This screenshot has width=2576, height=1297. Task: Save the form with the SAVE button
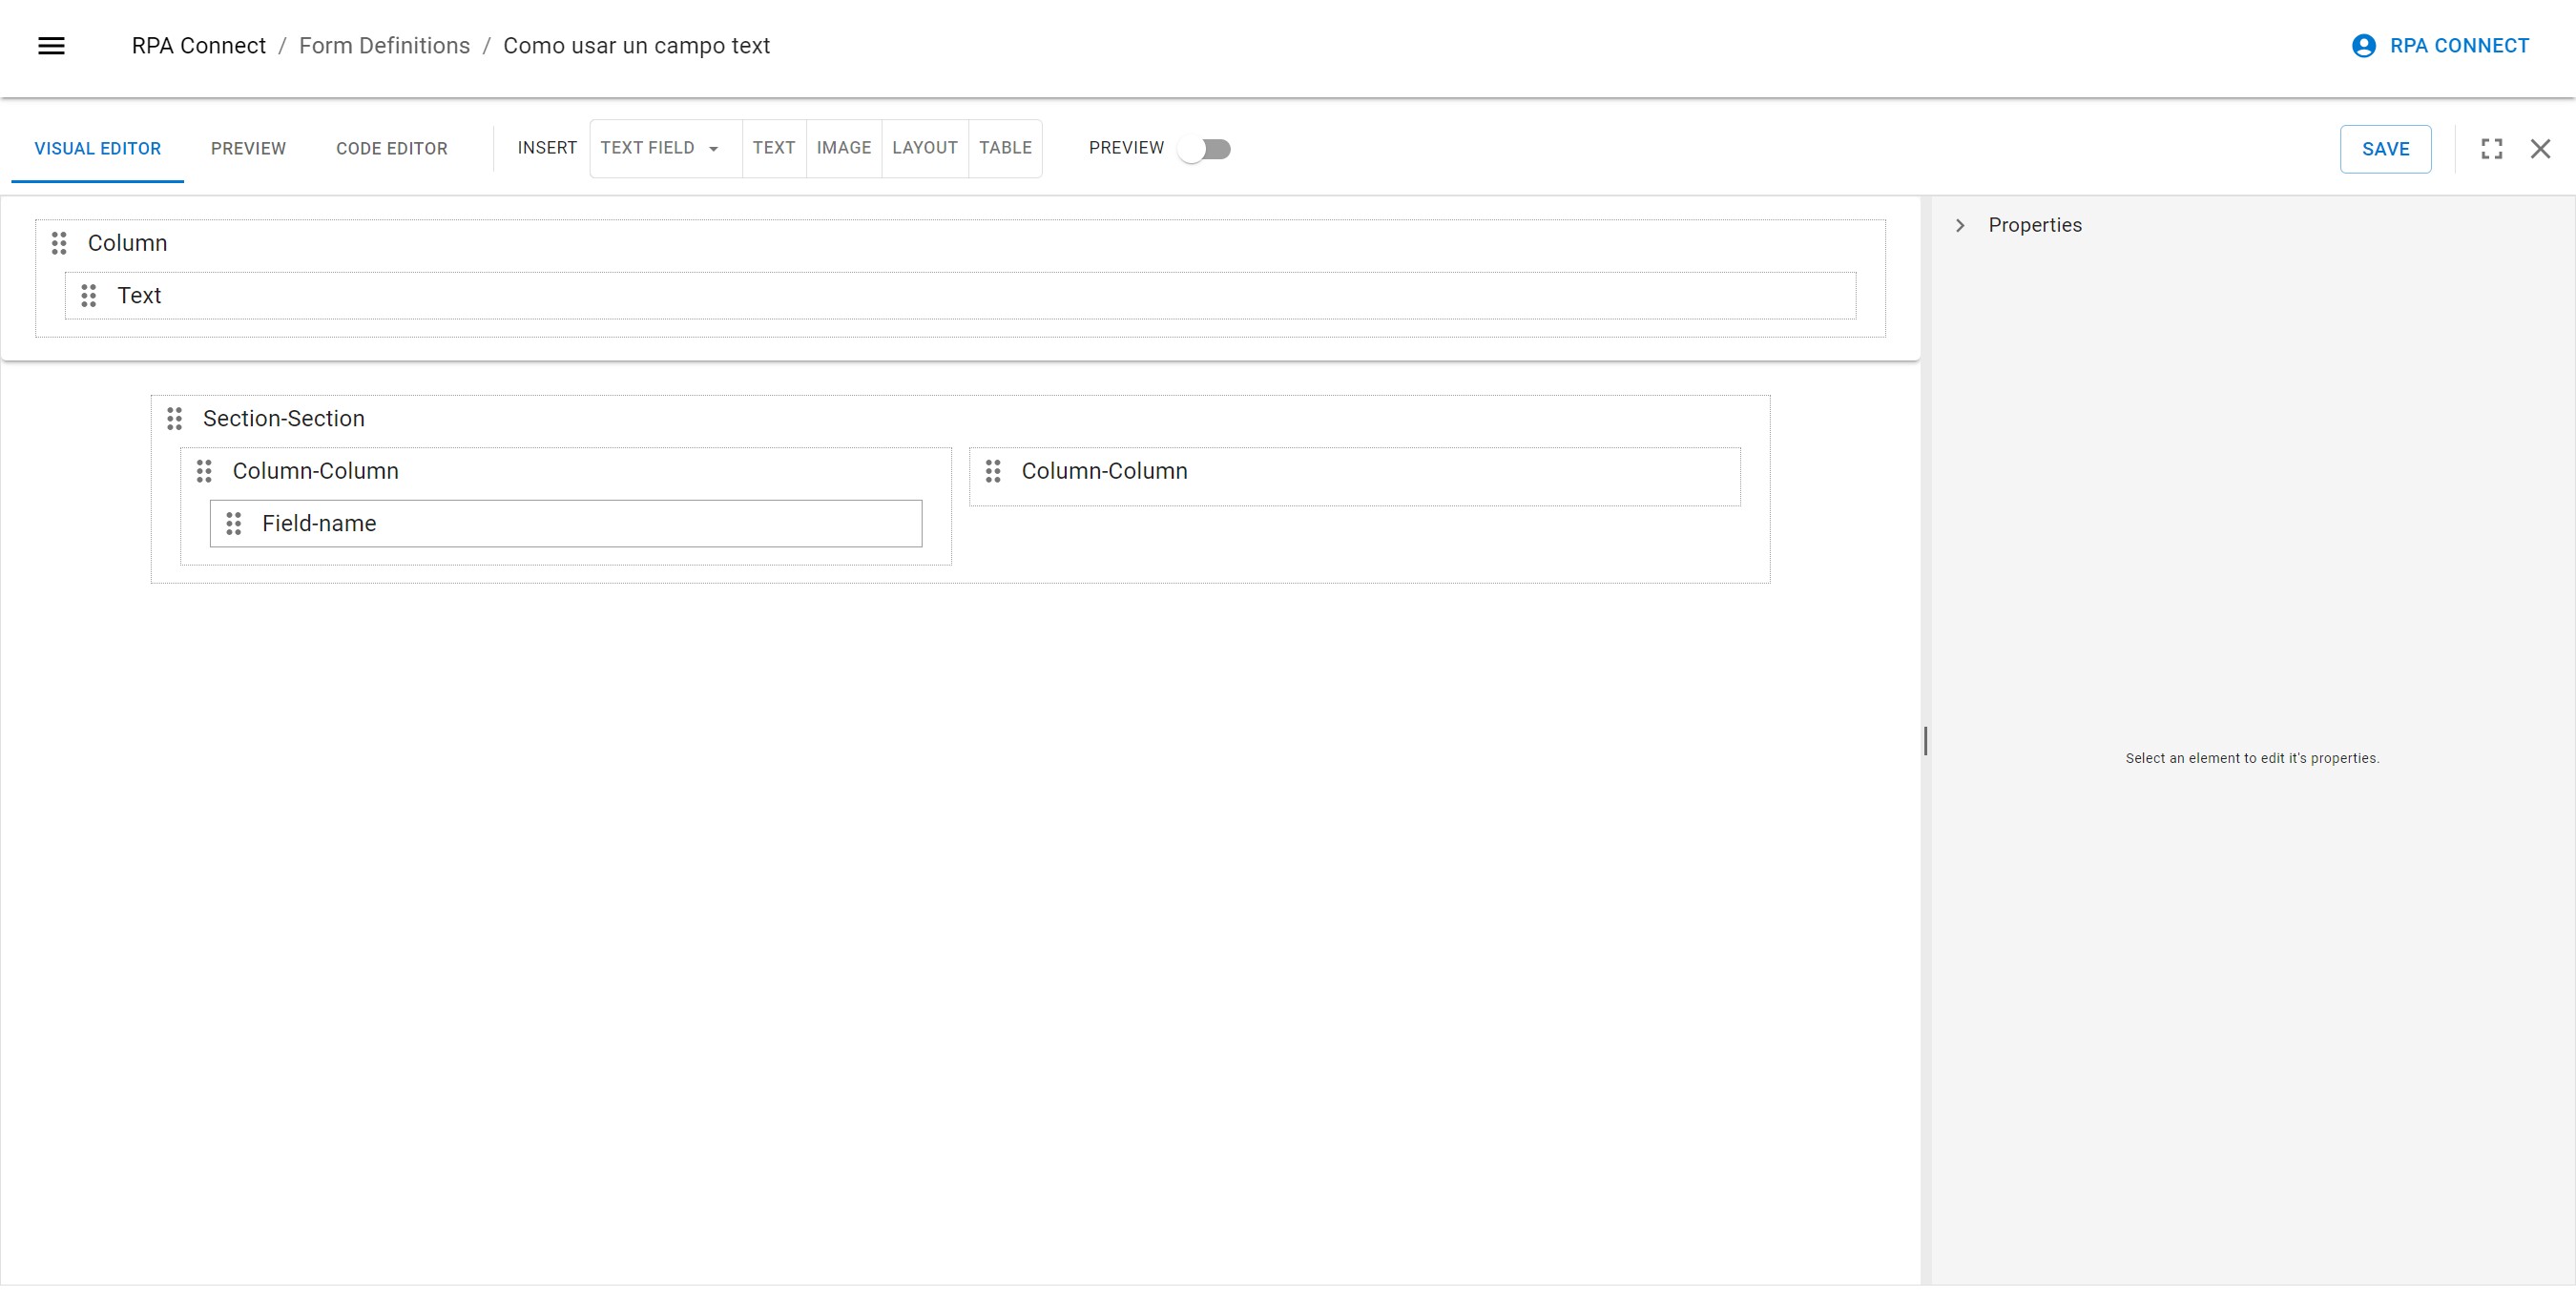pos(2386,148)
